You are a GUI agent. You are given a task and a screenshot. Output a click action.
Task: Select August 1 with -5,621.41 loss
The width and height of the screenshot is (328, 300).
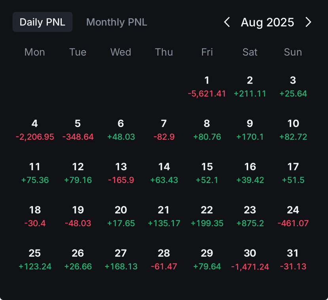[207, 87]
